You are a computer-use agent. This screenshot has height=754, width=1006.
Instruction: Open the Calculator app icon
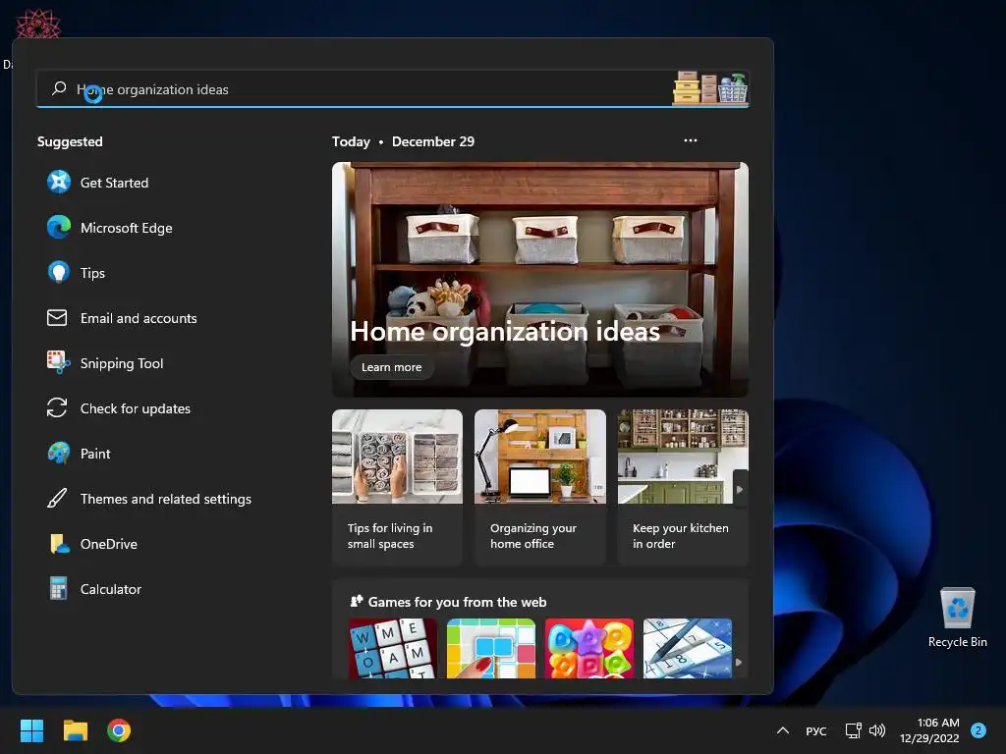click(58, 589)
